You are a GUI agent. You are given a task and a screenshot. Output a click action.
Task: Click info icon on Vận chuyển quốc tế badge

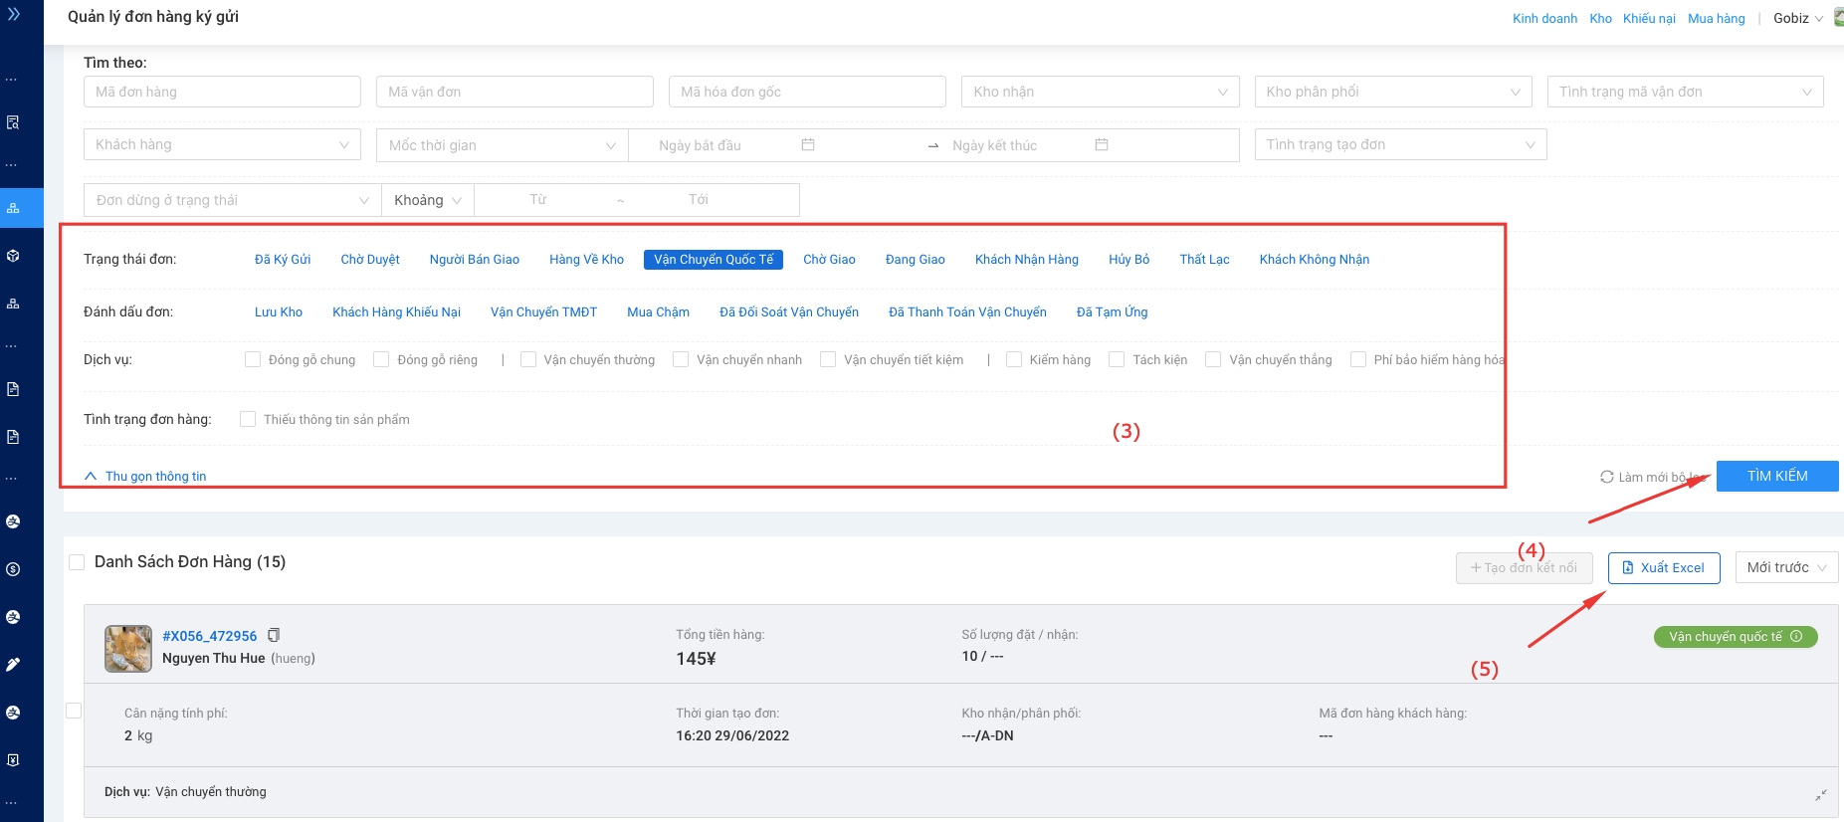1796,637
